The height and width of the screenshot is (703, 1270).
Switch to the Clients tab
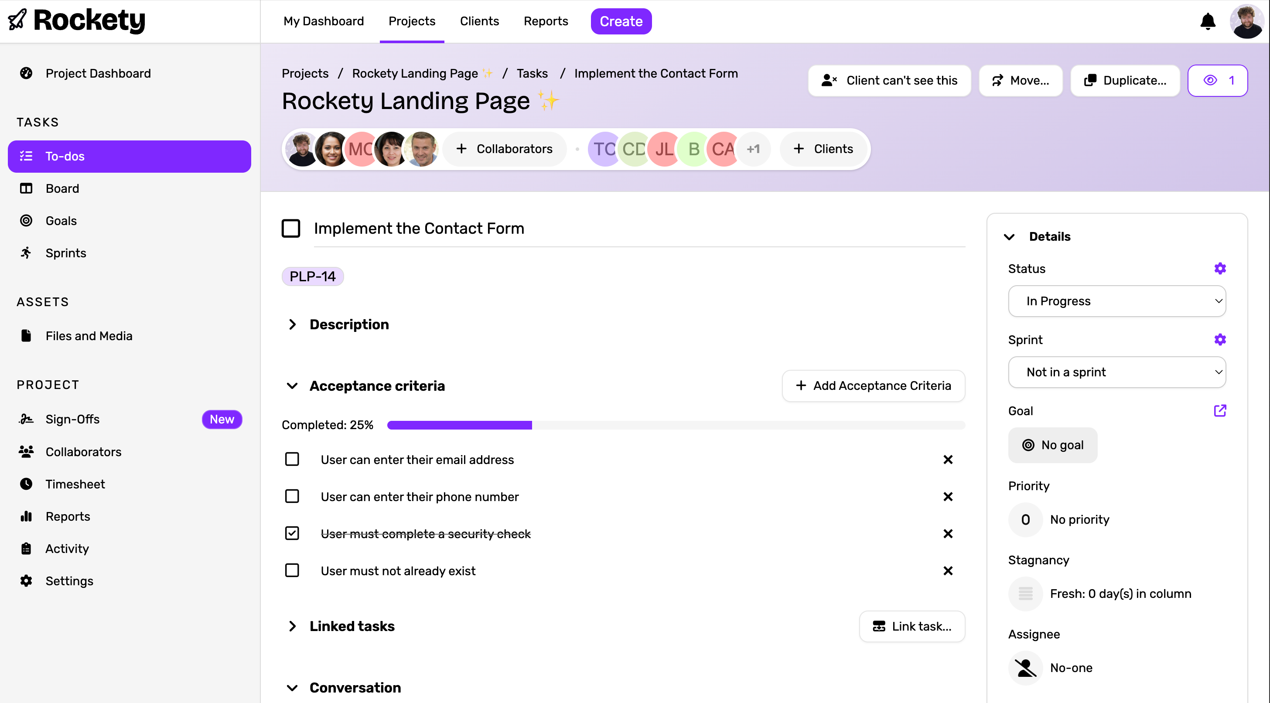coord(479,21)
